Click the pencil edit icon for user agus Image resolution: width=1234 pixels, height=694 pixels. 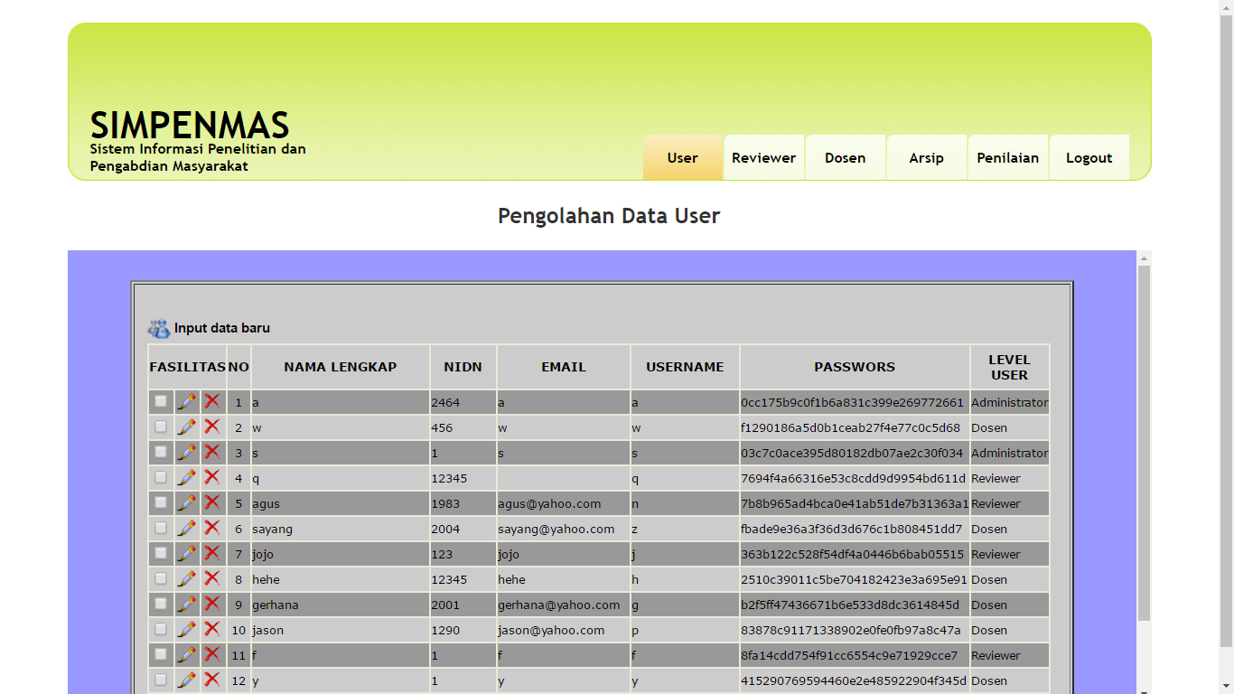pos(187,503)
